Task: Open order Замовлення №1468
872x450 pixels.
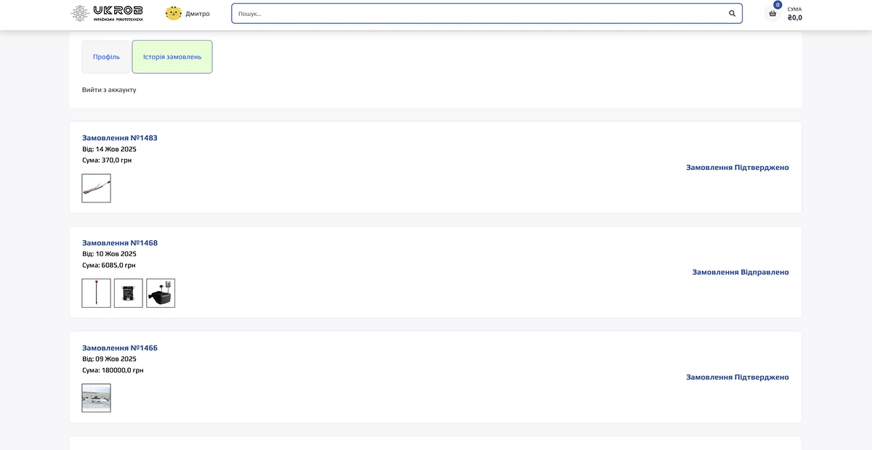Action: tap(120, 243)
